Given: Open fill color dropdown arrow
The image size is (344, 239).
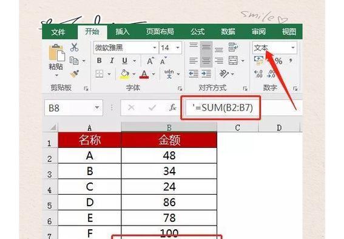Looking at the screenshot, I should 133,74.
